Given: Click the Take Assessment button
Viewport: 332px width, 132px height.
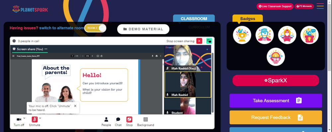Looking at the screenshot, I should pyautogui.click(x=276, y=100).
